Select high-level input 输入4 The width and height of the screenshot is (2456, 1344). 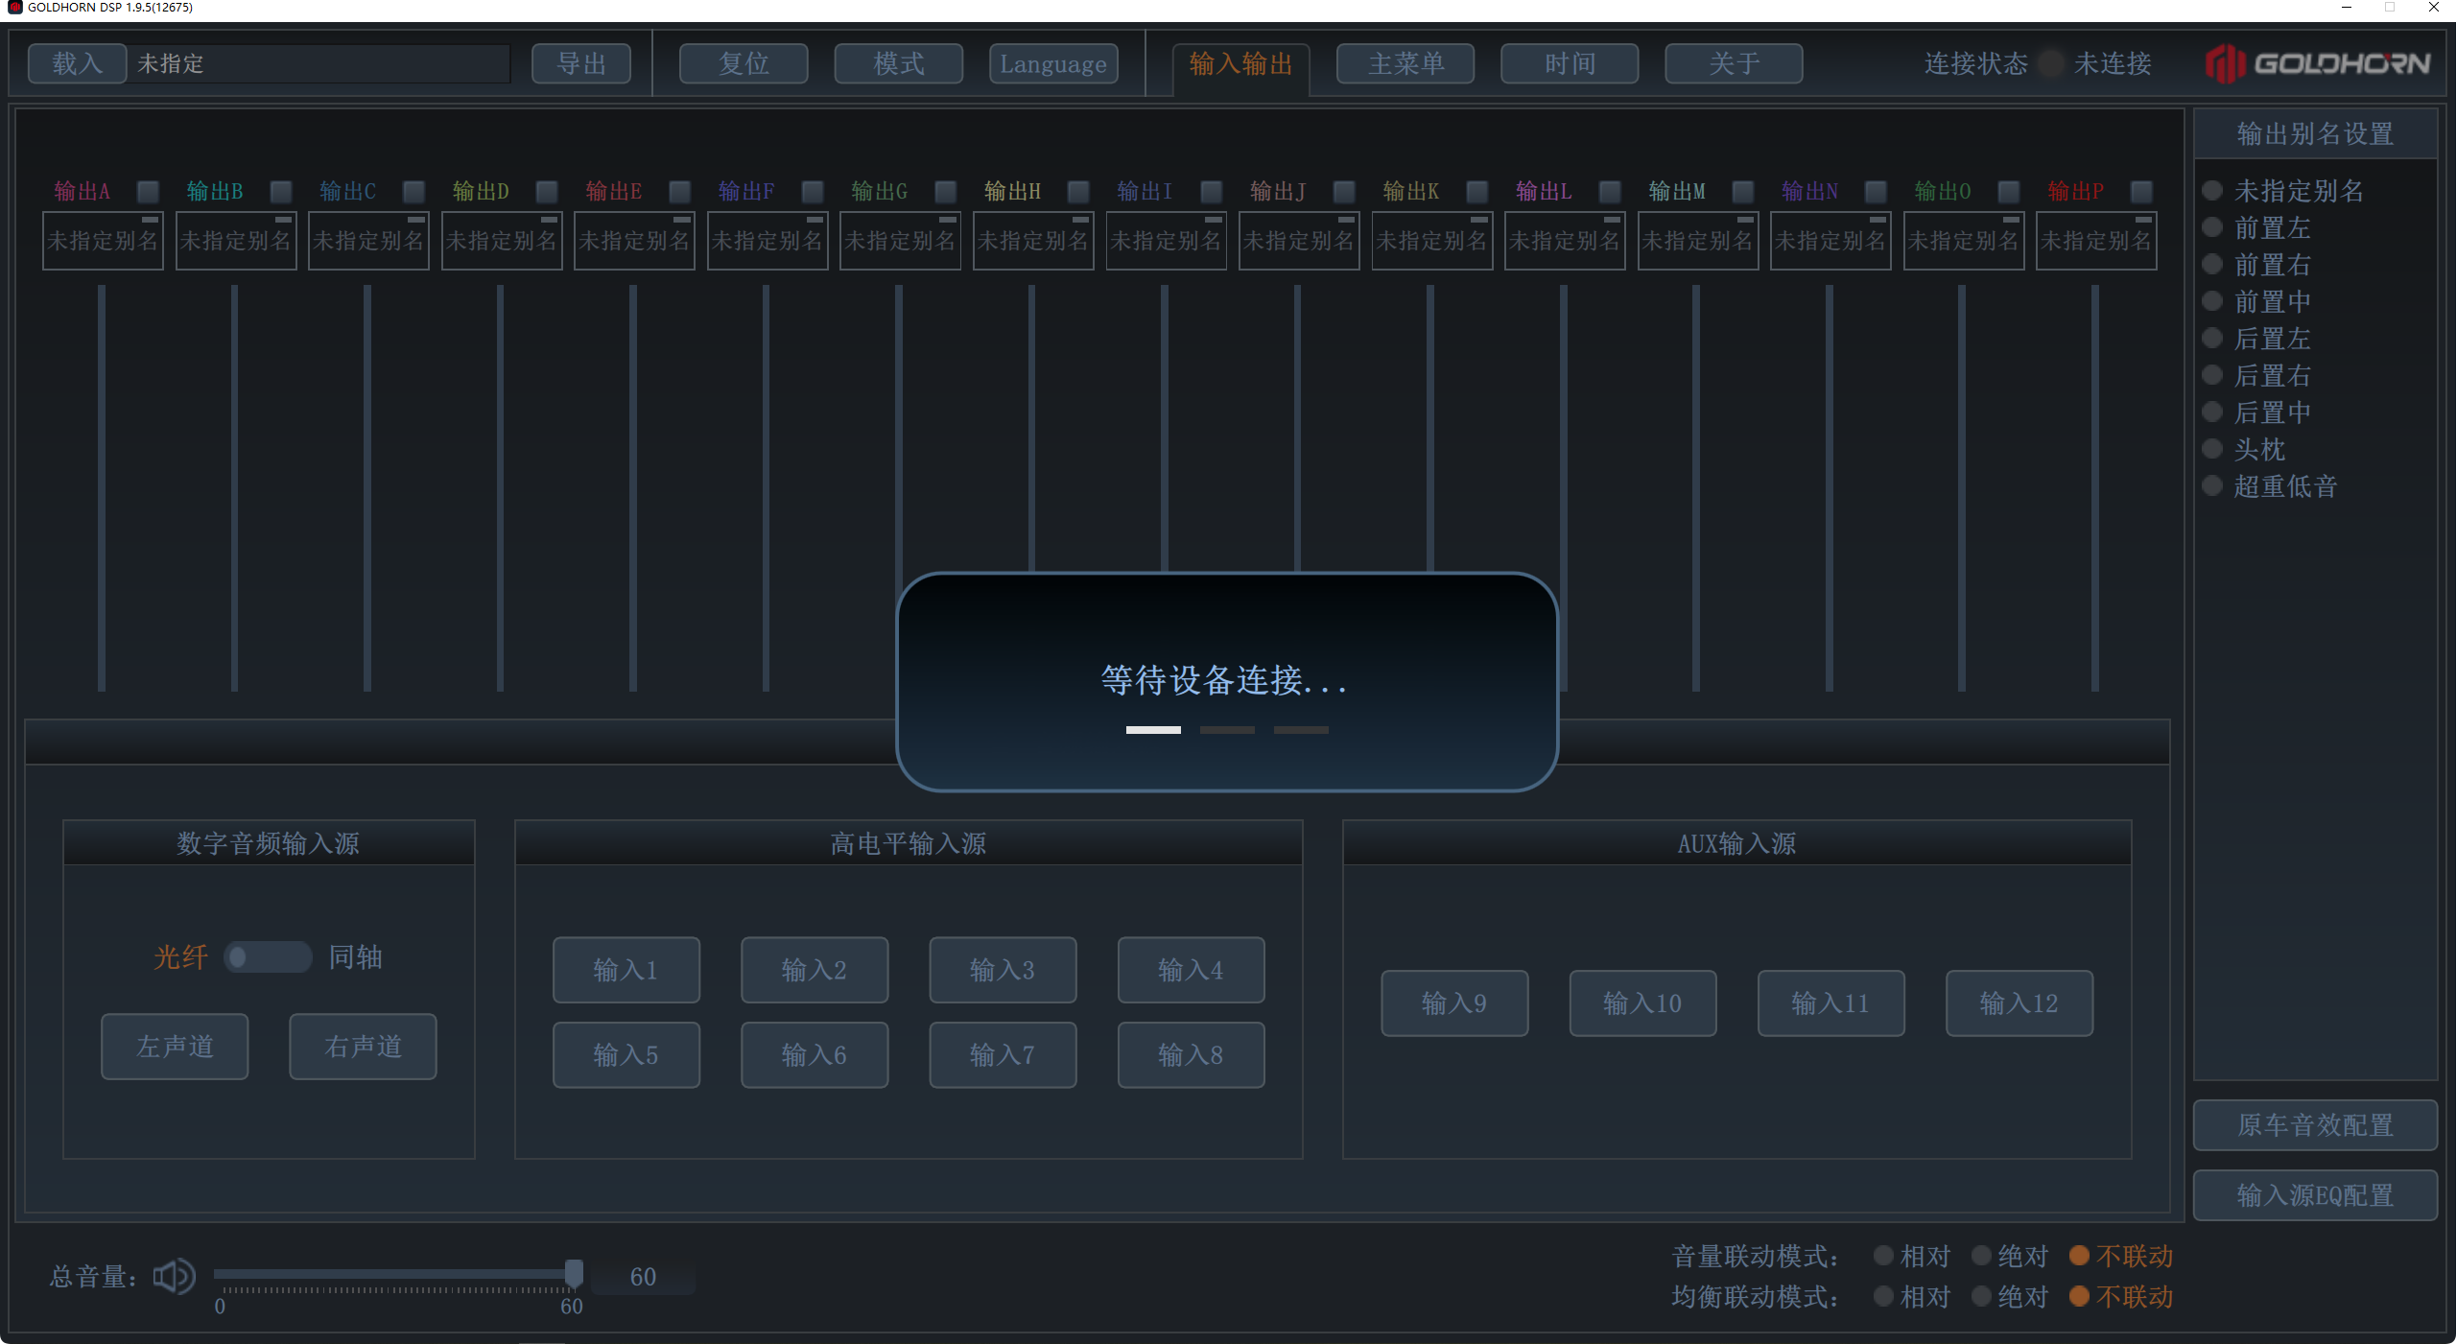(1191, 970)
